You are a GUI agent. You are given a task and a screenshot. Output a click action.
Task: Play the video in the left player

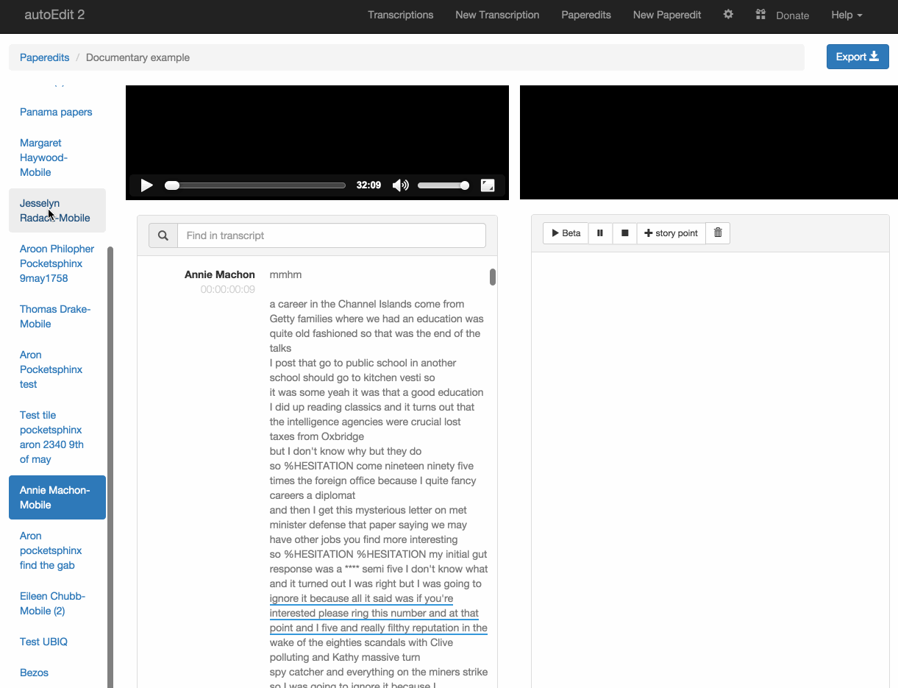(x=146, y=185)
